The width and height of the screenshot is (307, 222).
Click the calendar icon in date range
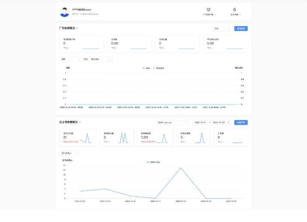[228, 122]
